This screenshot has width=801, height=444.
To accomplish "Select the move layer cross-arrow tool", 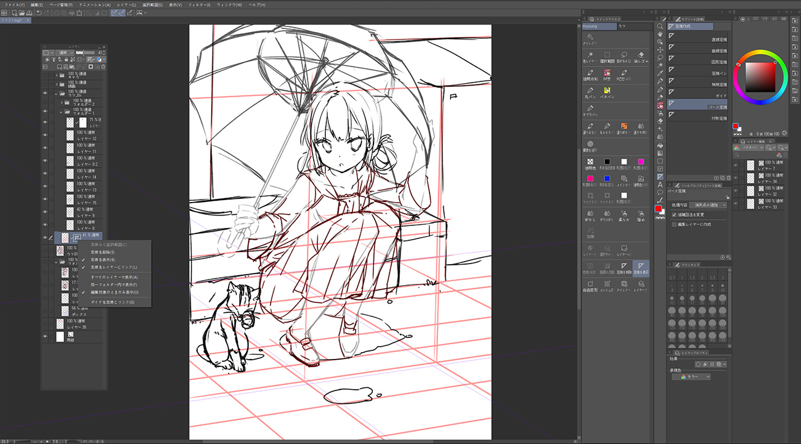I will (660, 50).
